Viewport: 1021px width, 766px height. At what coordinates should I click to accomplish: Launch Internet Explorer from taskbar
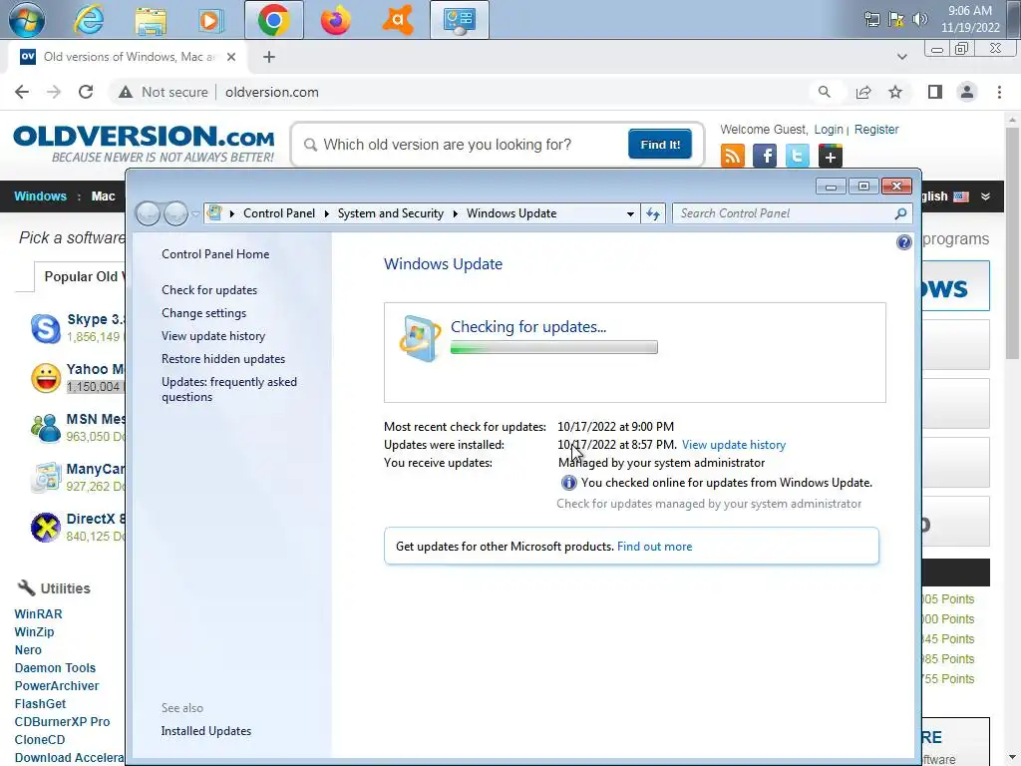click(89, 20)
